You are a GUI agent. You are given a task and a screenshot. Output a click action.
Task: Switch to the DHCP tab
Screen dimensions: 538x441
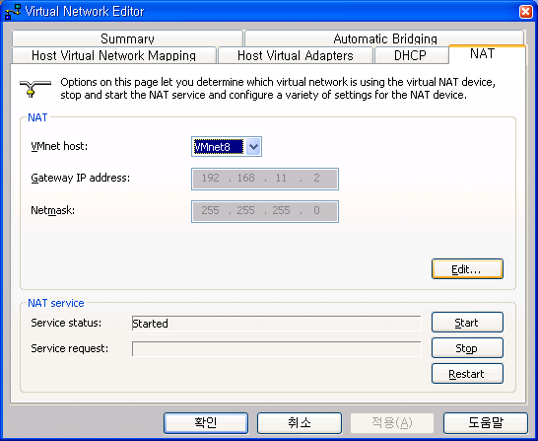point(411,55)
